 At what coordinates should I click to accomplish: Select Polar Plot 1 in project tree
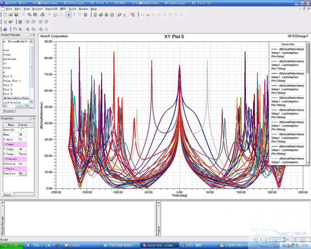tap(12, 81)
